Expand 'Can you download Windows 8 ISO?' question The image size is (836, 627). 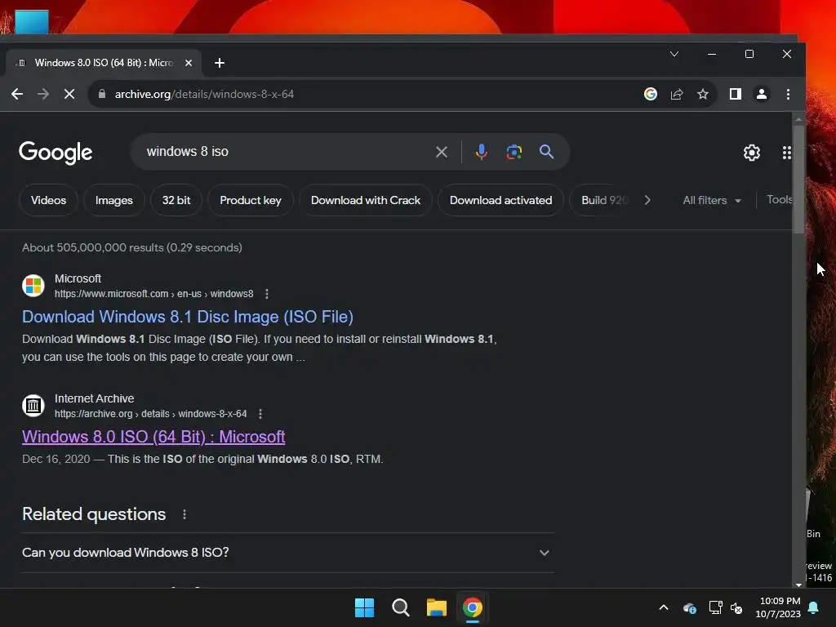[288, 553]
